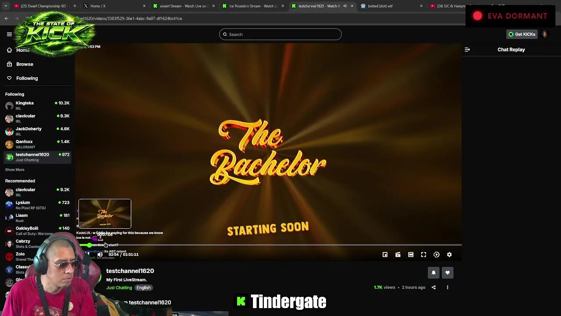Cast the video to a device

click(x=398, y=255)
